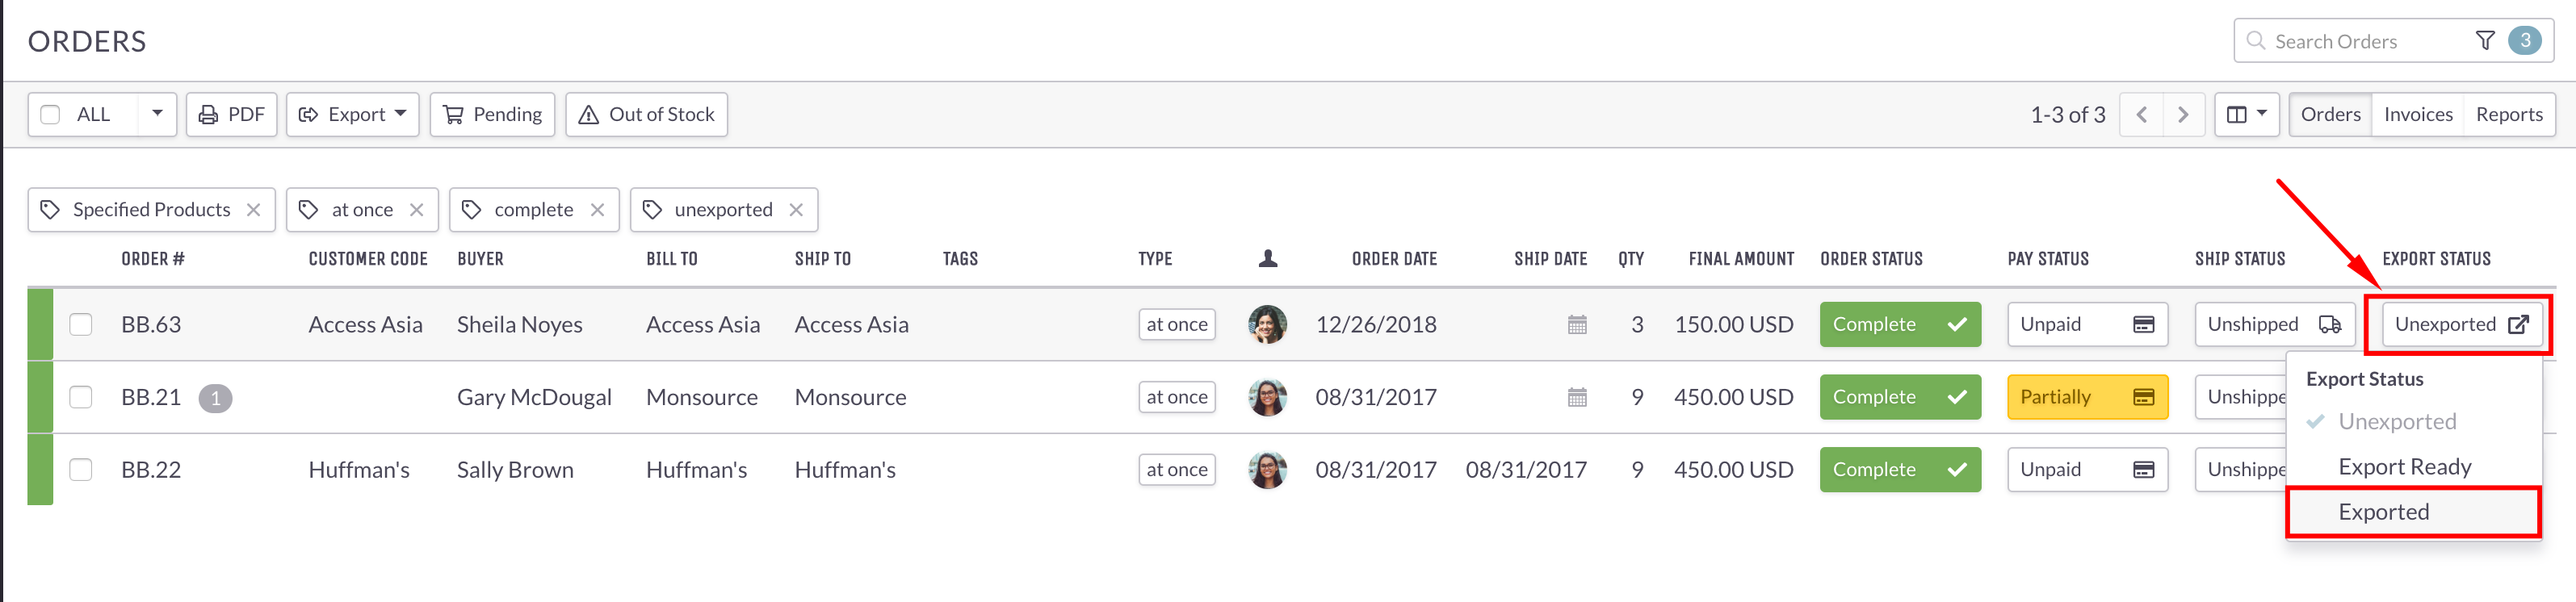Select the checkbox for order BB.63

[x=81, y=325]
